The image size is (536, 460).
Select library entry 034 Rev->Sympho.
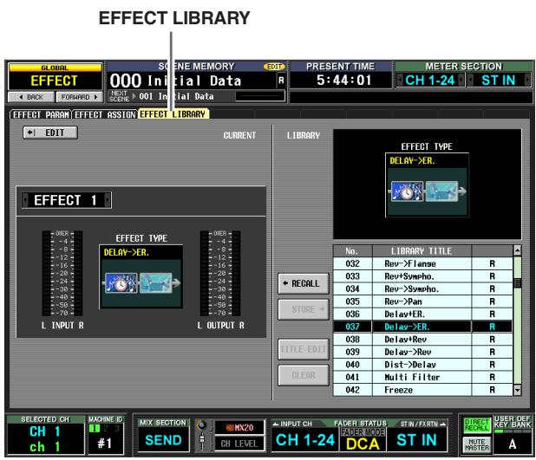point(422,289)
